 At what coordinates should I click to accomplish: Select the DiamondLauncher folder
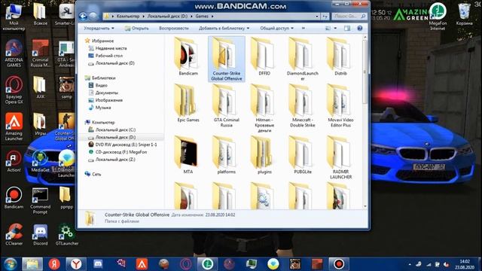(x=303, y=59)
